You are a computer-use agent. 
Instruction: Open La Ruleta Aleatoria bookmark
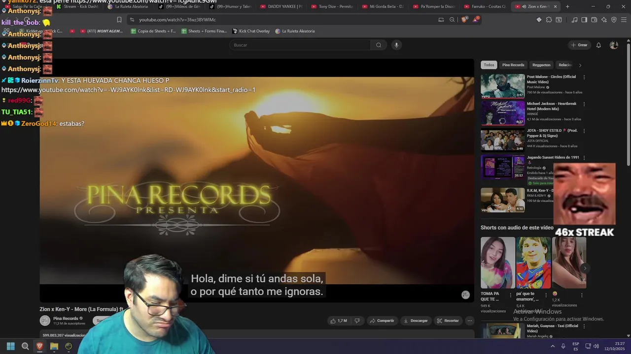(295, 31)
